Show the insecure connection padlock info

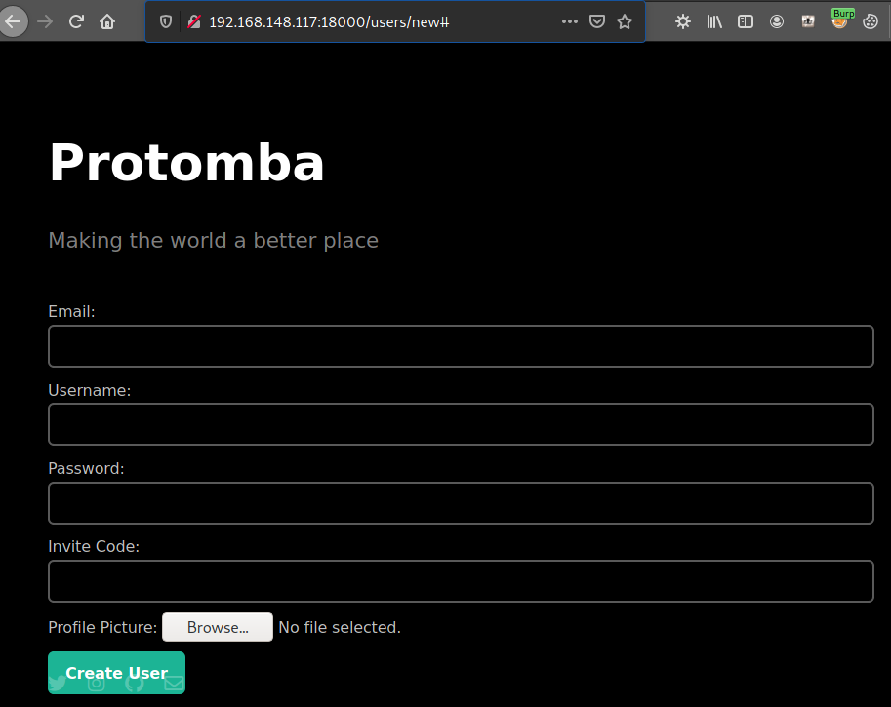[x=194, y=21]
